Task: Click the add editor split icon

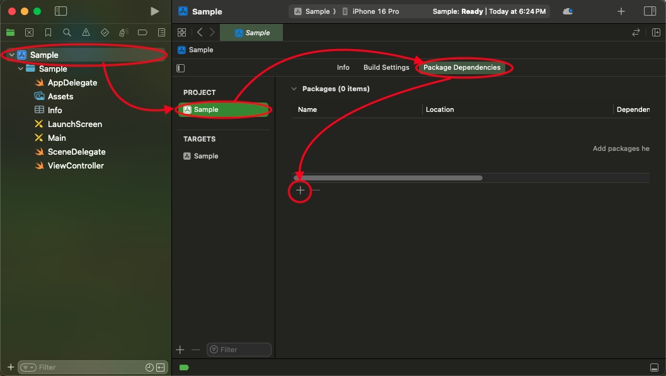Action: (656, 33)
